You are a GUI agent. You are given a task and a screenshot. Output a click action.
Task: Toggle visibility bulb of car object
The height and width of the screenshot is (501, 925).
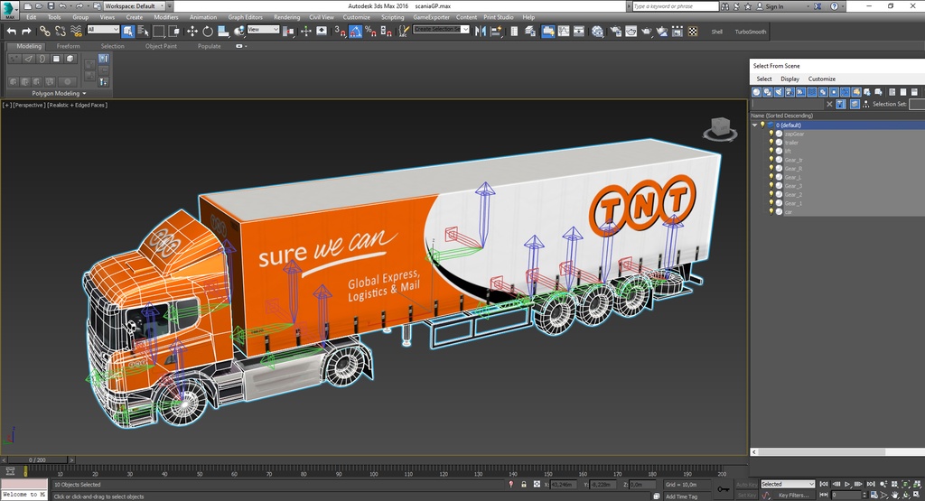coord(771,211)
